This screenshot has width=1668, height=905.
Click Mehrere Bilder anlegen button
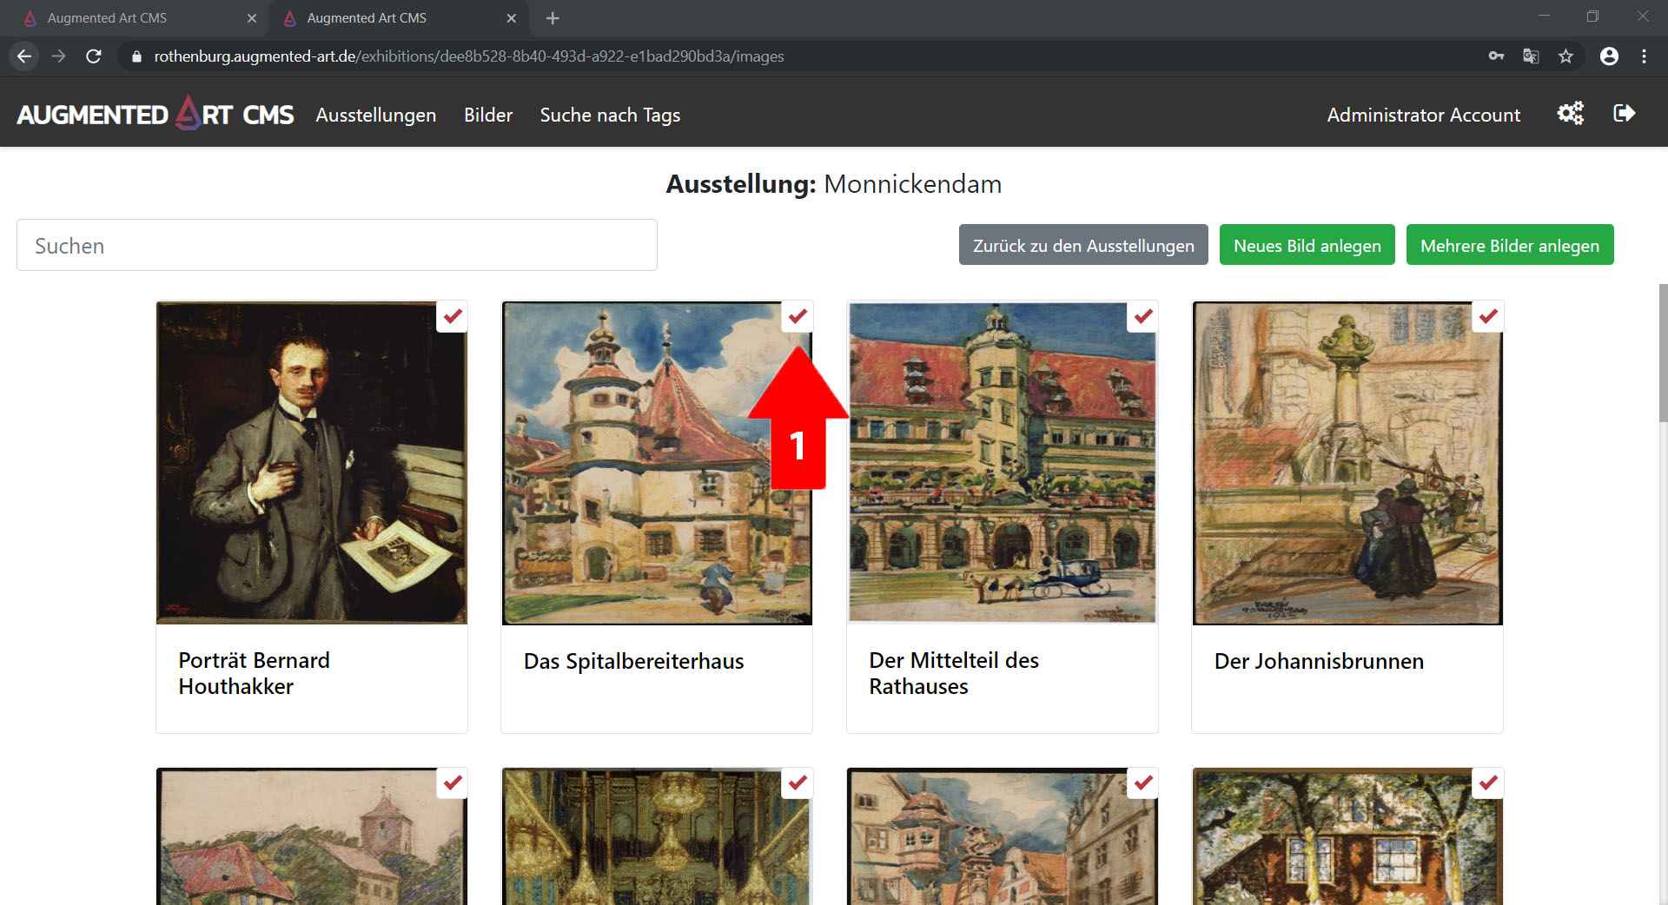click(x=1510, y=245)
